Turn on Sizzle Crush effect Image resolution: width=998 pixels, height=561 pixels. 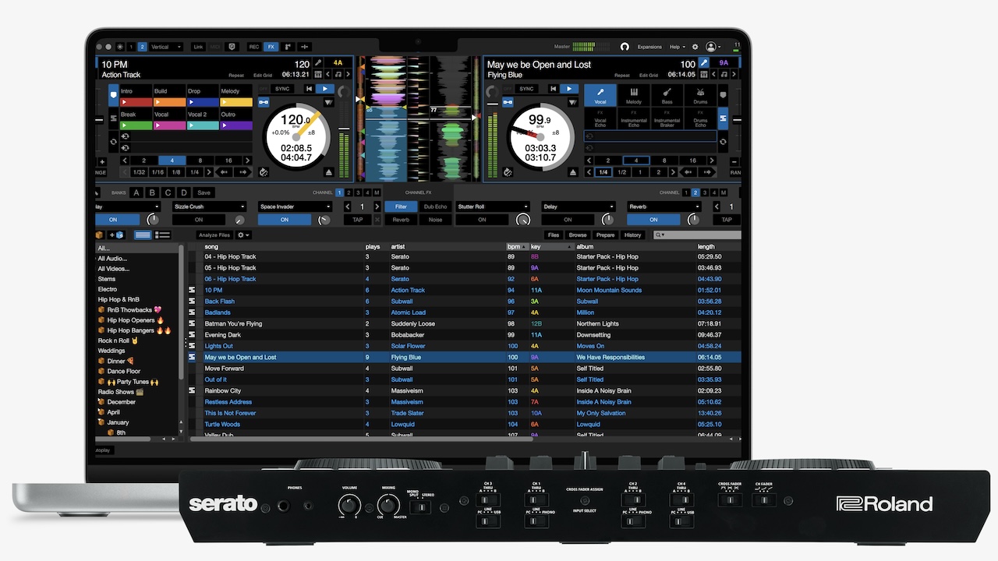point(199,220)
